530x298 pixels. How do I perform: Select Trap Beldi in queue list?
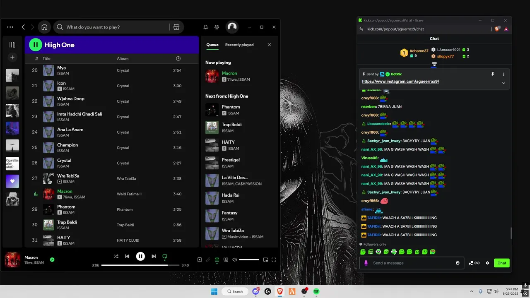click(238, 127)
